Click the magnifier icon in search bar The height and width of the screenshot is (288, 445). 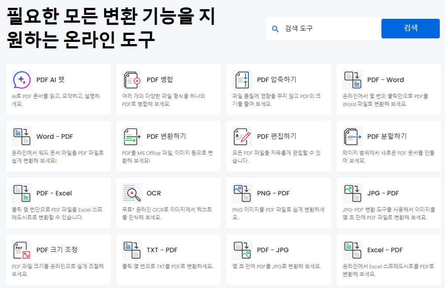[276, 28]
